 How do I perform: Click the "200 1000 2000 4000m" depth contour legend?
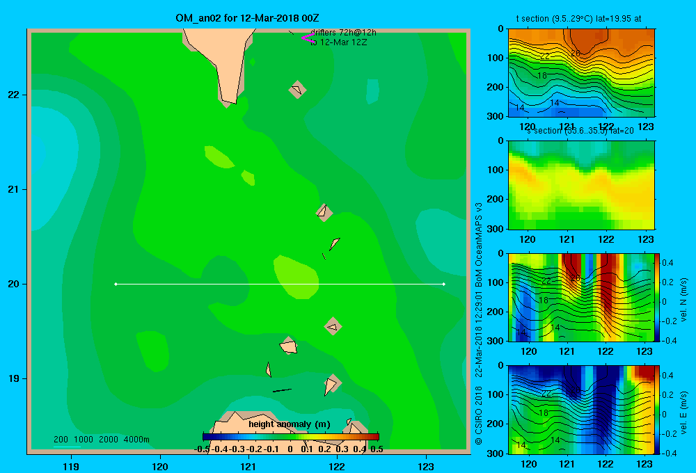tap(102, 440)
